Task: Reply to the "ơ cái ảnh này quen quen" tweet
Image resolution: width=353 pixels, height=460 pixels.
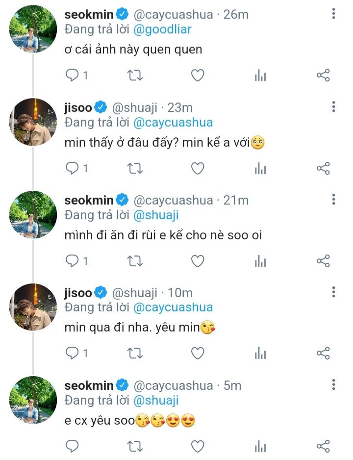Action: (x=73, y=76)
